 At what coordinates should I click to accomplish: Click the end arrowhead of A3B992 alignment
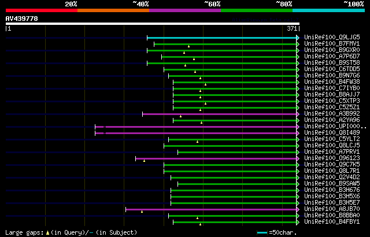tap(298, 114)
